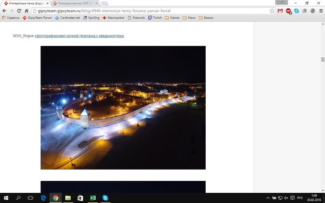Click the address bar URL
Image resolution: width=325 pixels, height=203 pixels.
[104, 11]
